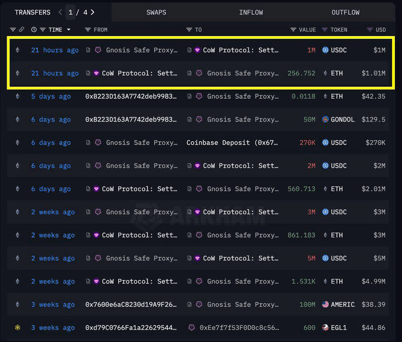
Task: Click the 600 EGL1 value
Action: click(310, 328)
